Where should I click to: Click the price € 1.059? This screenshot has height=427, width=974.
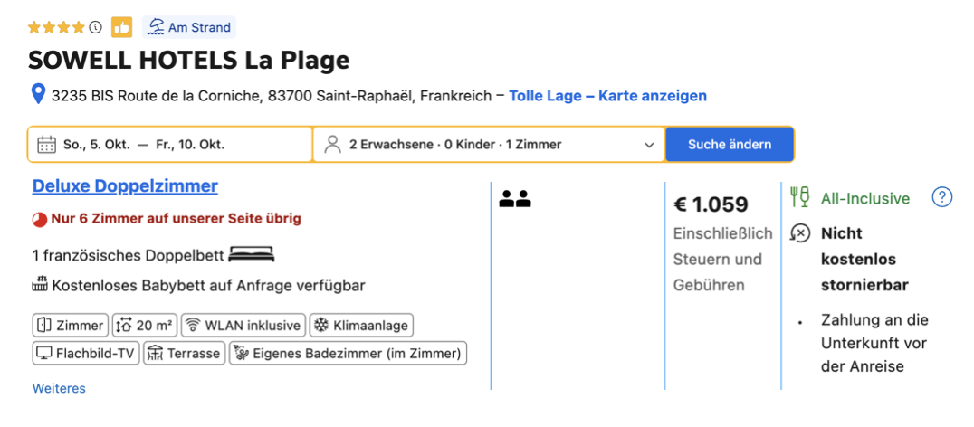711,204
